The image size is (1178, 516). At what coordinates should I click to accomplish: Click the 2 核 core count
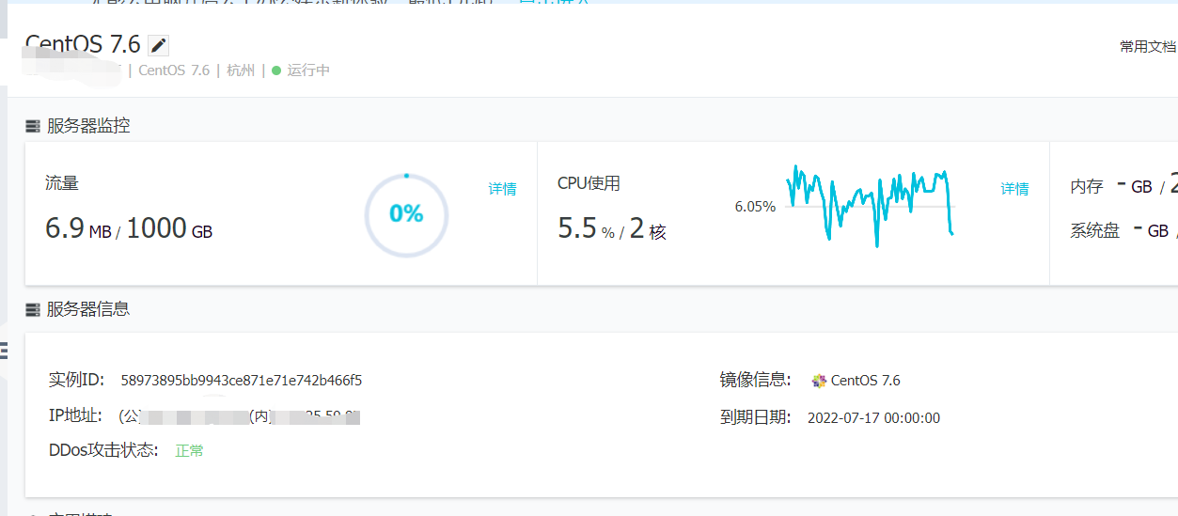[x=648, y=228]
